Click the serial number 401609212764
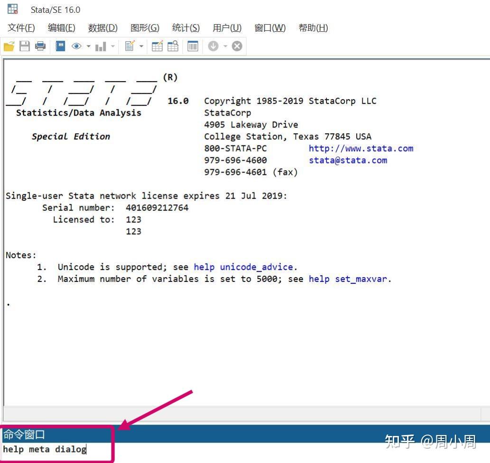 pyautogui.click(x=157, y=208)
